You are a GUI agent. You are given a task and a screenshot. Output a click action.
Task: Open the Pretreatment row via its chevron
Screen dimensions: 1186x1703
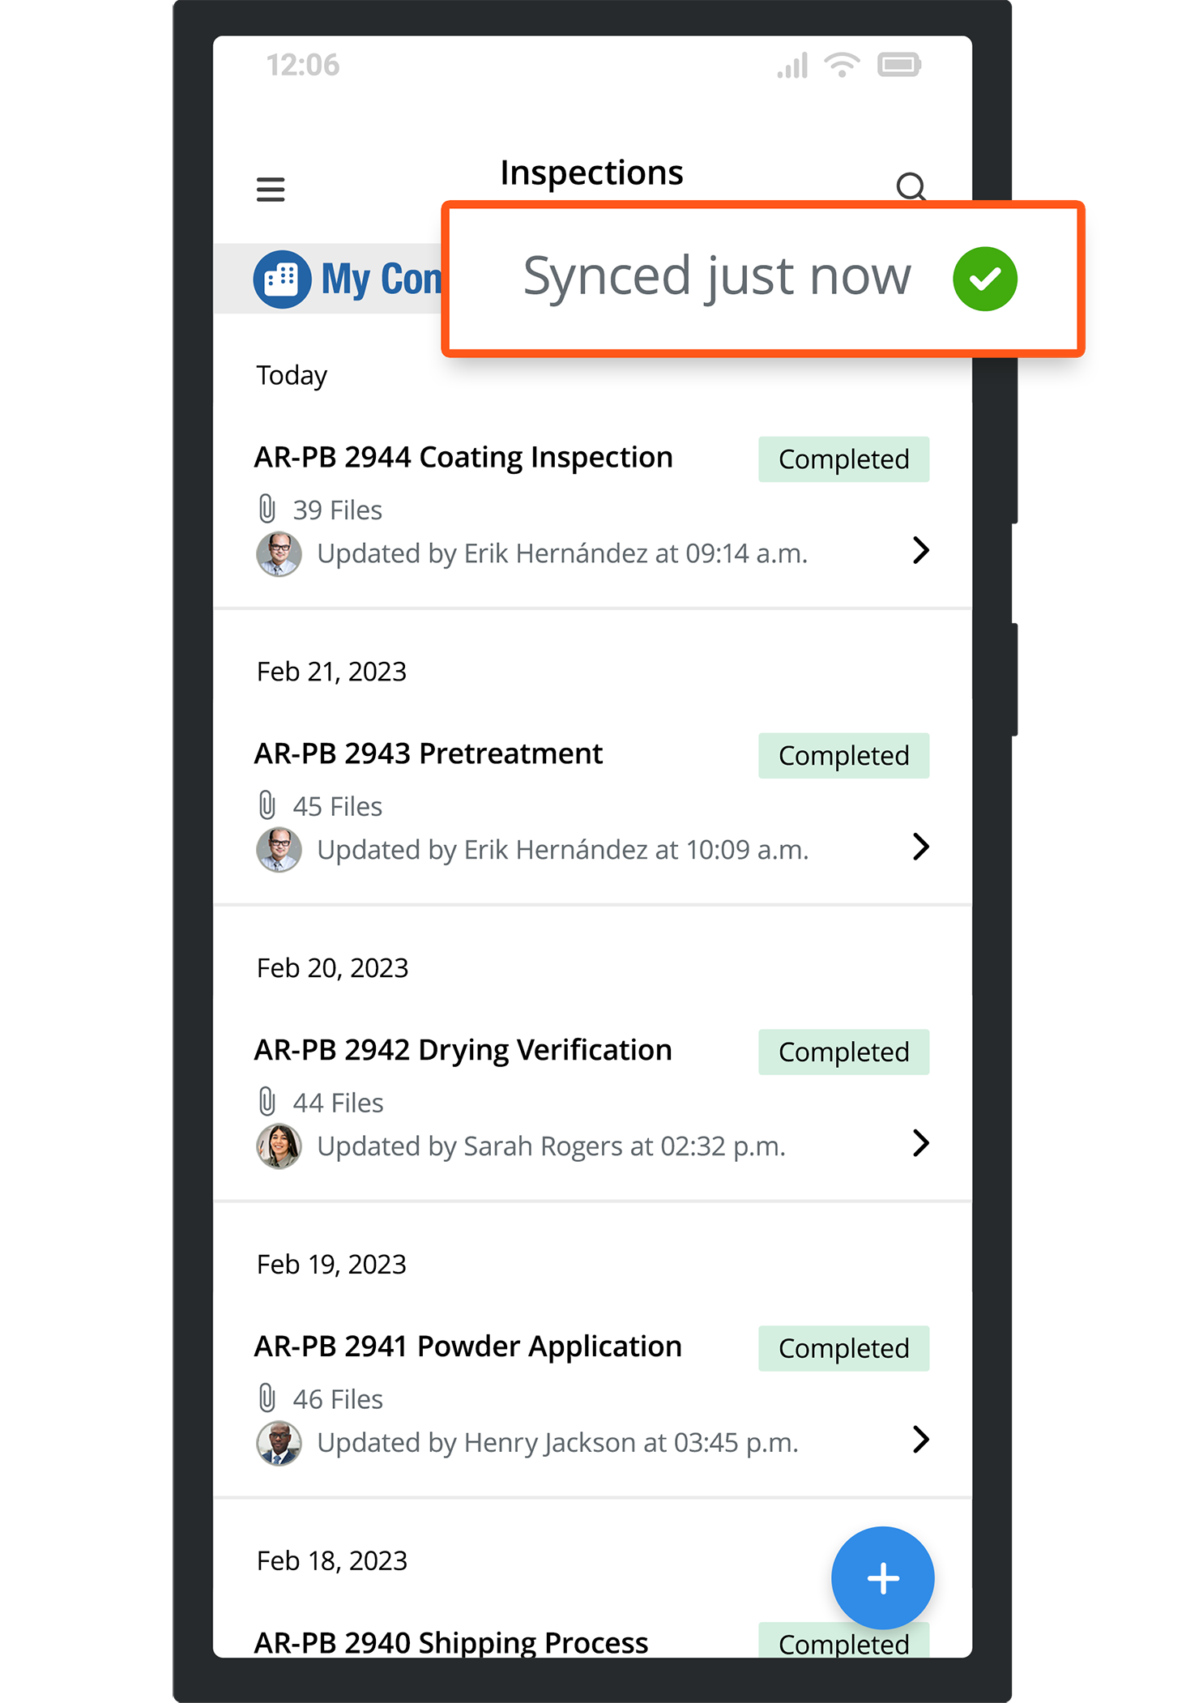click(x=920, y=847)
